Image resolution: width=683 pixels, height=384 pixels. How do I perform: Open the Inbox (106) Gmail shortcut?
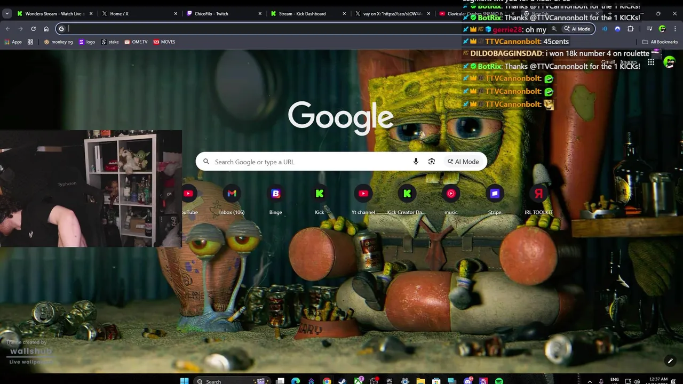click(x=232, y=200)
